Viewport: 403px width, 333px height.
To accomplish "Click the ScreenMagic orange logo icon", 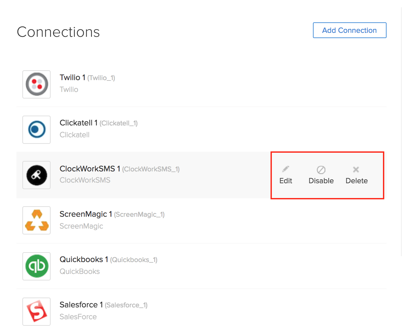I will click(x=36, y=220).
